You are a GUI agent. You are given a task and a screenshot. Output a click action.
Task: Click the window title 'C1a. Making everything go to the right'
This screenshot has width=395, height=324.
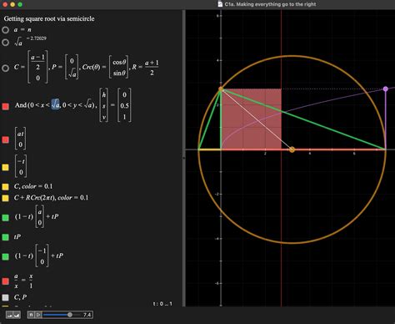click(x=270, y=4)
